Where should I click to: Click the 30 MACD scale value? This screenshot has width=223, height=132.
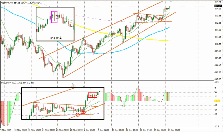click(216, 92)
